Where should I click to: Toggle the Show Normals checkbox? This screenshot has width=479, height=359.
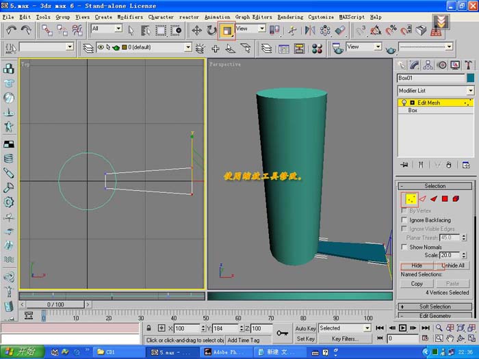pos(404,247)
